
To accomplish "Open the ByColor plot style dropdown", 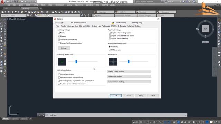I will [166, 15].
